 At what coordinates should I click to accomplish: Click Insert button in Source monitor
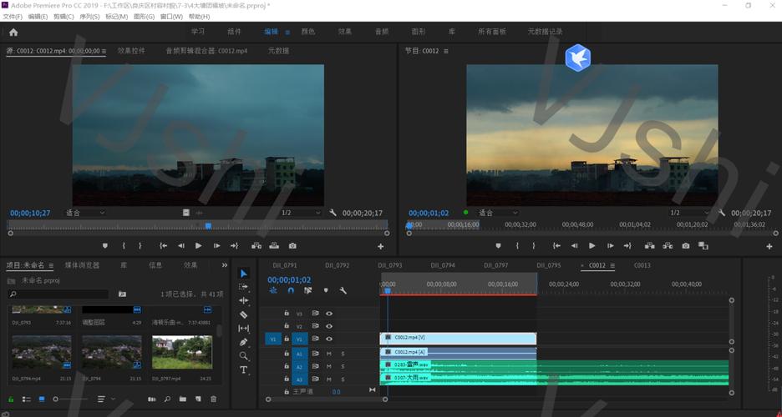pos(256,246)
